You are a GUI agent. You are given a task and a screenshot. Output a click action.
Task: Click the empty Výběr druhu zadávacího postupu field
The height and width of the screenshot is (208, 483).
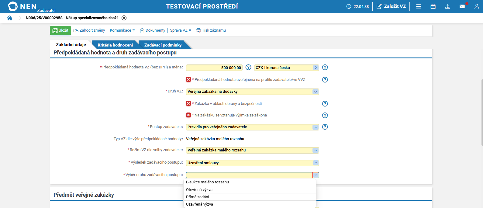pyautogui.click(x=249, y=175)
